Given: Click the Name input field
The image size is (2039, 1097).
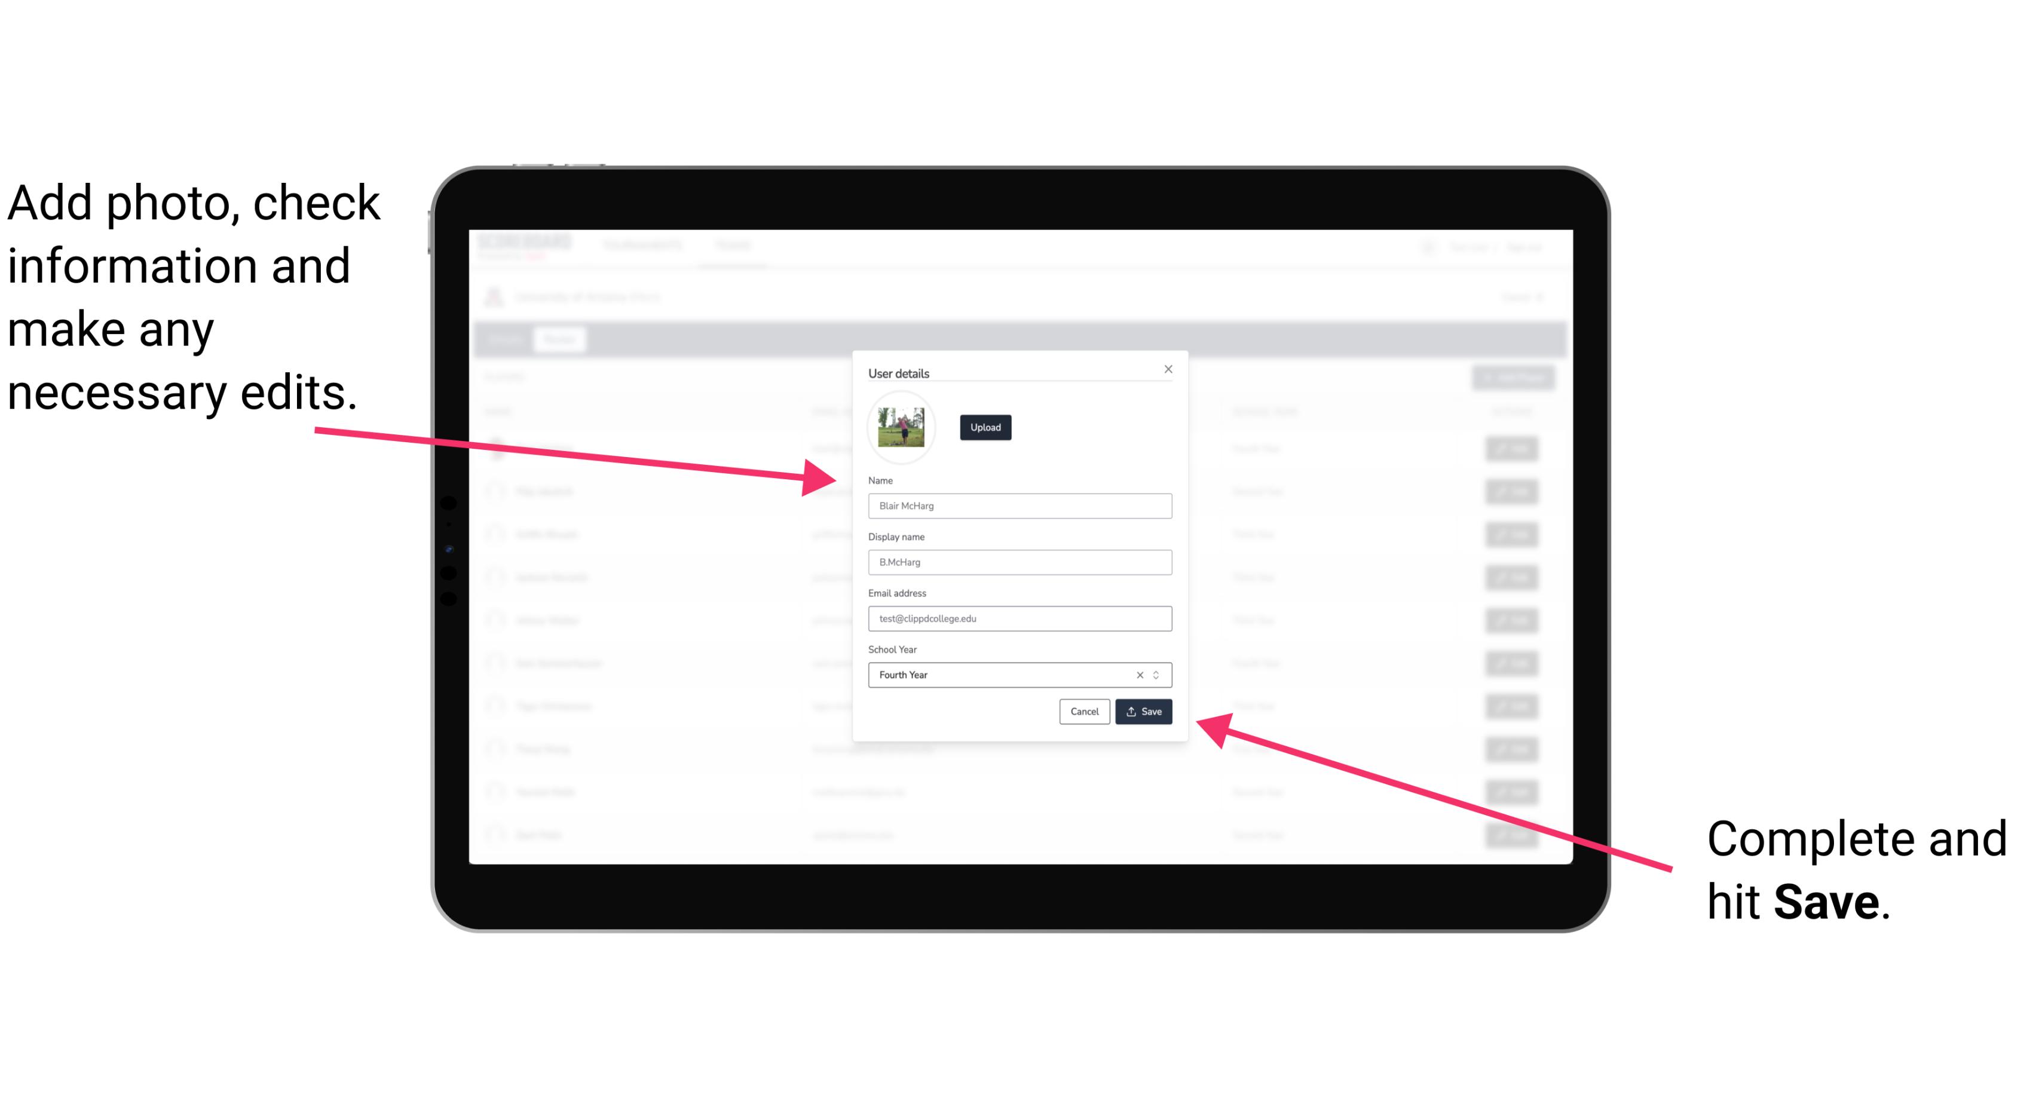Looking at the screenshot, I should [1019, 507].
